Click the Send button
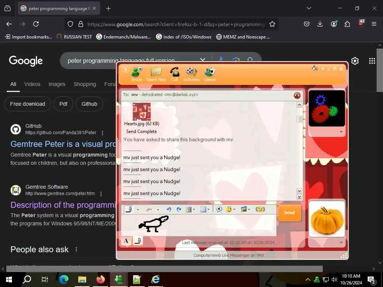Screen dimensions: 383x287 [x=289, y=213]
